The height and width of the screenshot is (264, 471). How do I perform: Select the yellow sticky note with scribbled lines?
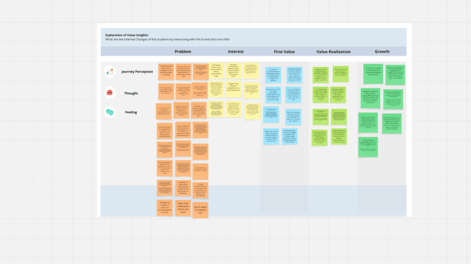point(217,109)
